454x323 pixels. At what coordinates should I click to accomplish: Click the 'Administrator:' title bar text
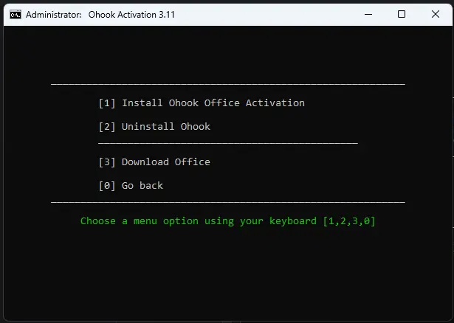(x=54, y=15)
